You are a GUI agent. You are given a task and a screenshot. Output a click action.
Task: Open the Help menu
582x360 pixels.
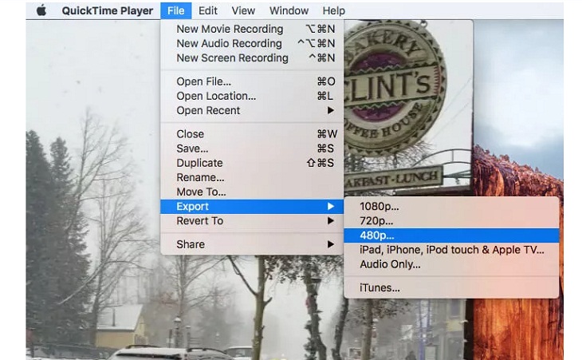click(x=333, y=10)
